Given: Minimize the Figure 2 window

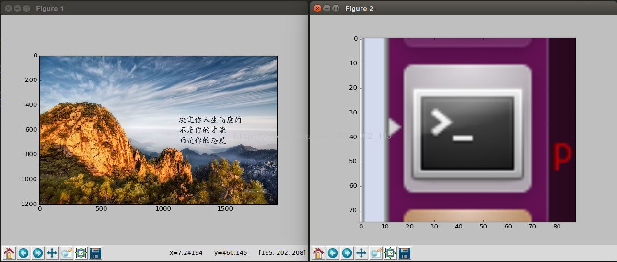Looking at the screenshot, I should (326, 9).
